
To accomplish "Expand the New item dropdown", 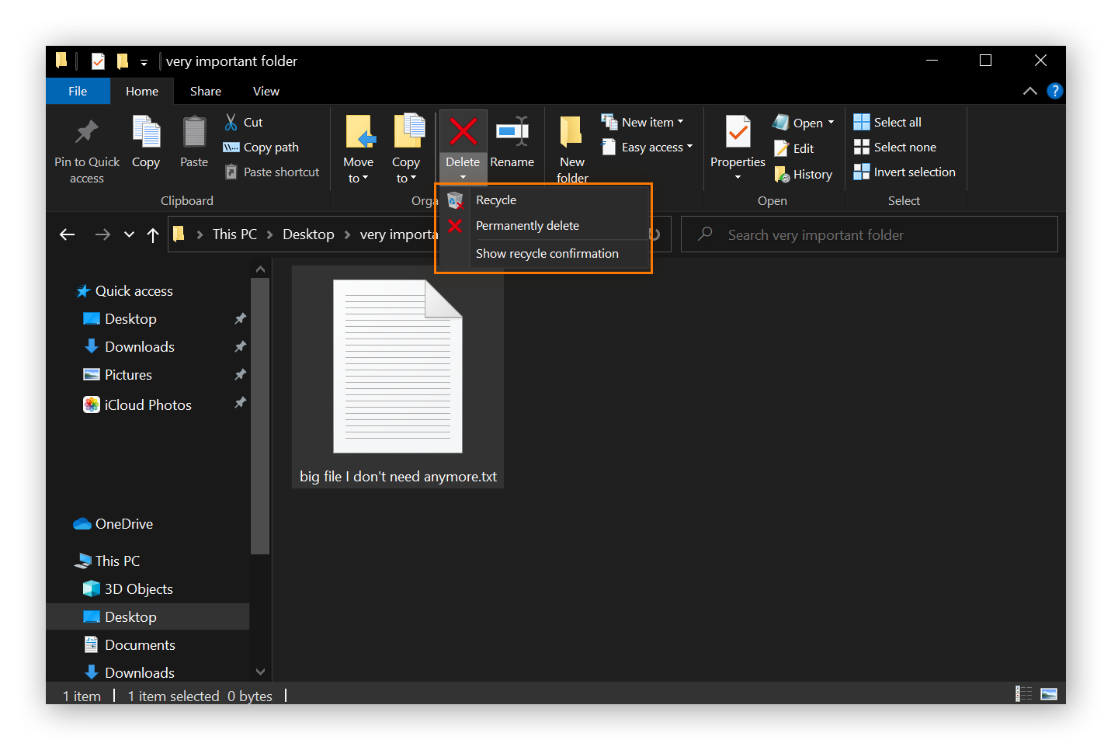I will 679,121.
